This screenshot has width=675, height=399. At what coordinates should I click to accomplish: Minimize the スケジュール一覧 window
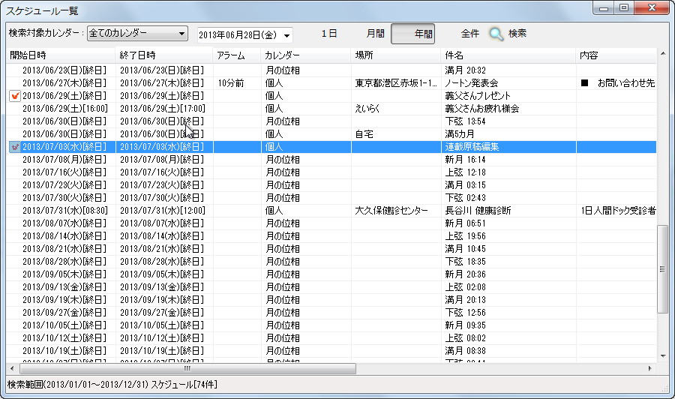[x=604, y=7]
